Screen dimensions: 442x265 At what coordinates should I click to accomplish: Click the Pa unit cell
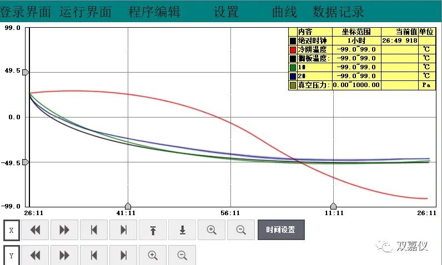point(426,85)
